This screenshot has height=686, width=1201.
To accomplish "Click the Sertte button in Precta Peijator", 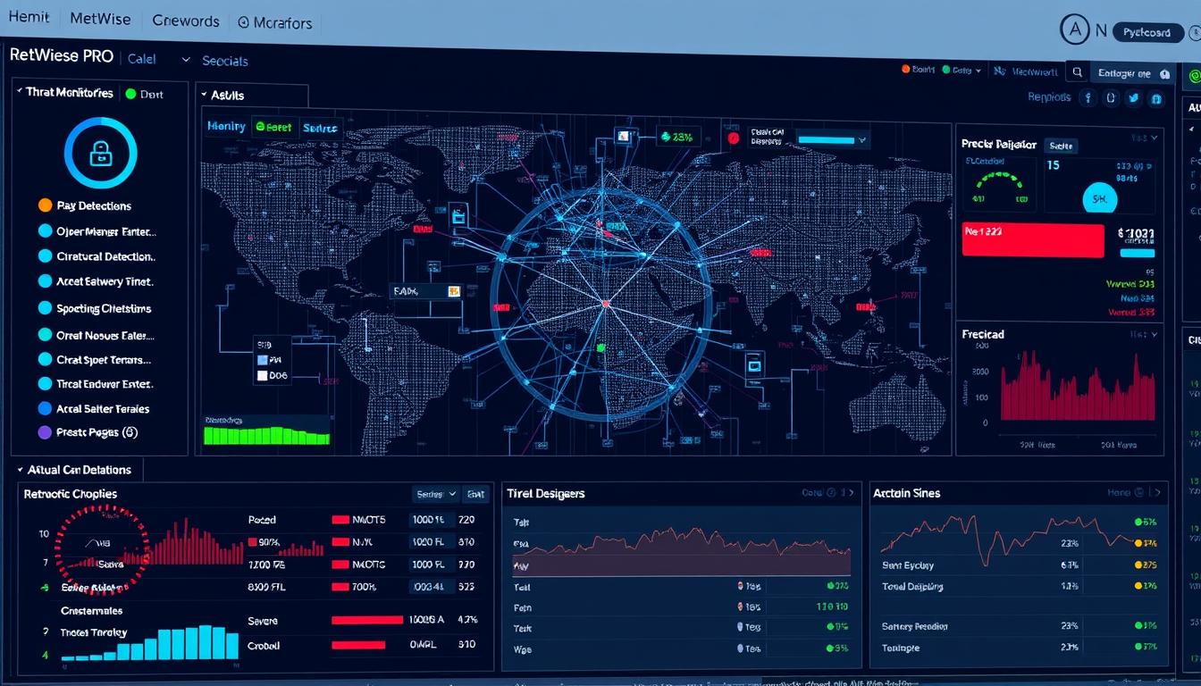I will pos(1061,145).
